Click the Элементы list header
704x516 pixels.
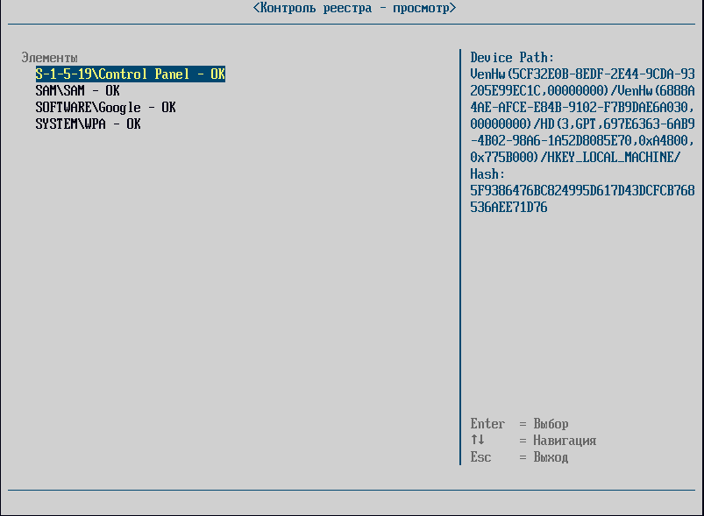[x=49, y=58]
